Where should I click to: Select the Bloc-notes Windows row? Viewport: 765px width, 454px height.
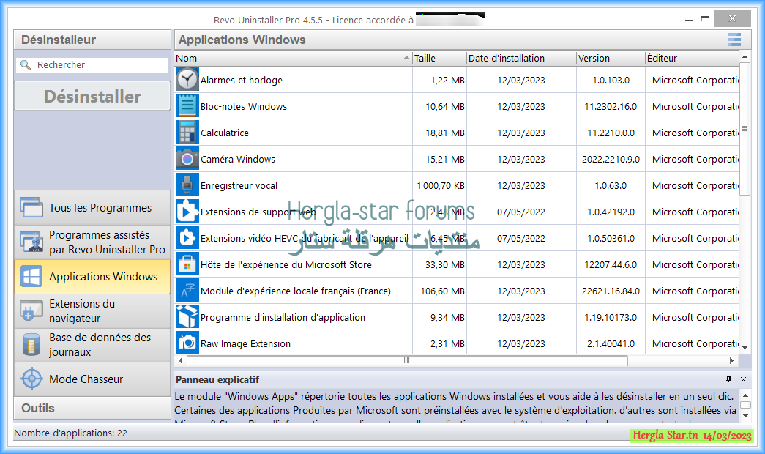pos(457,106)
